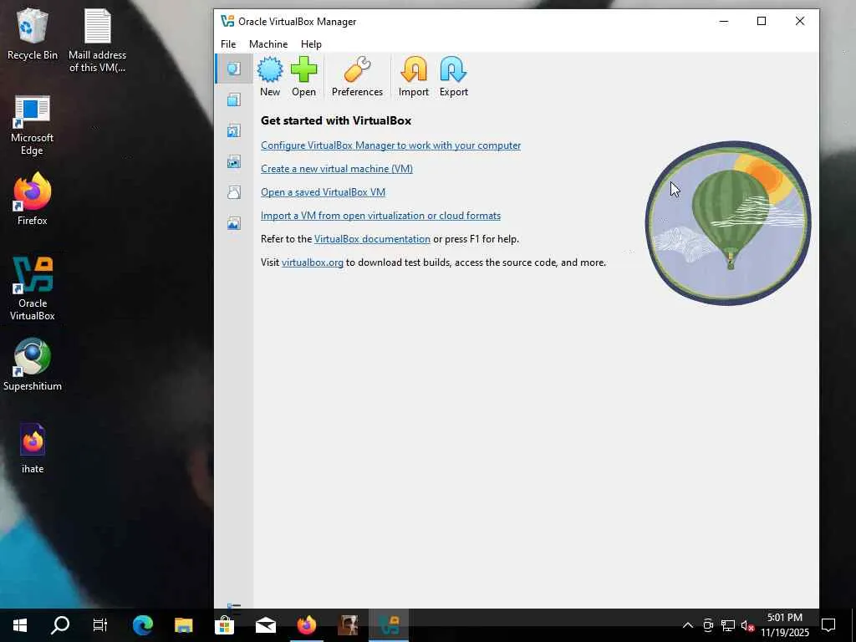This screenshot has height=642, width=856.
Task: Open Task View from the taskbar
Action: pos(100,625)
